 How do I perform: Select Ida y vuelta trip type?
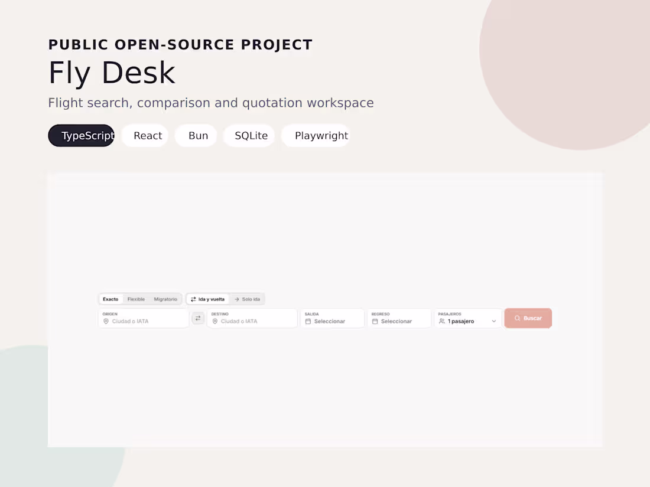[207, 299]
